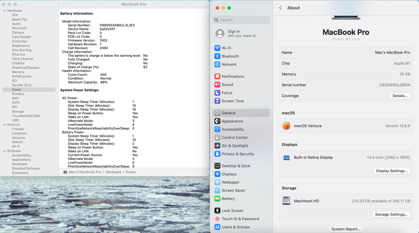
Task: Collapse the Software tree section
Action: click(x=5, y=151)
